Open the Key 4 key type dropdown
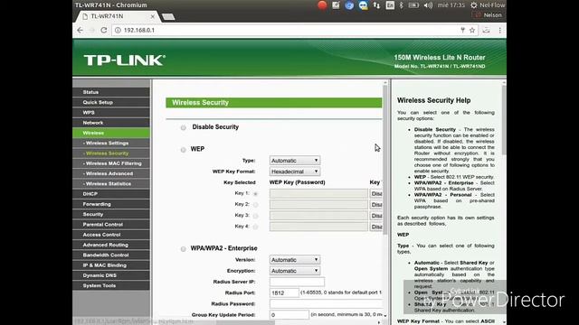The image size is (579, 325). click(x=376, y=227)
